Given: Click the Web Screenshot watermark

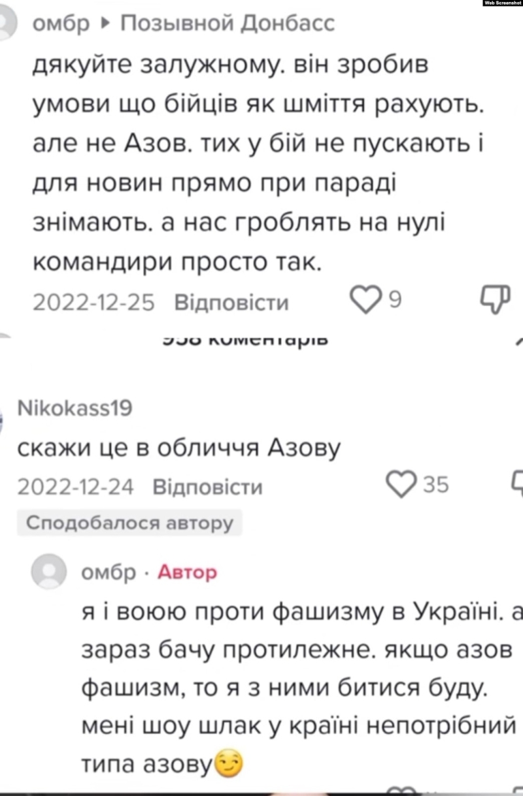Looking at the screenshot, I should pyautogui.click(x=501, y=4).
